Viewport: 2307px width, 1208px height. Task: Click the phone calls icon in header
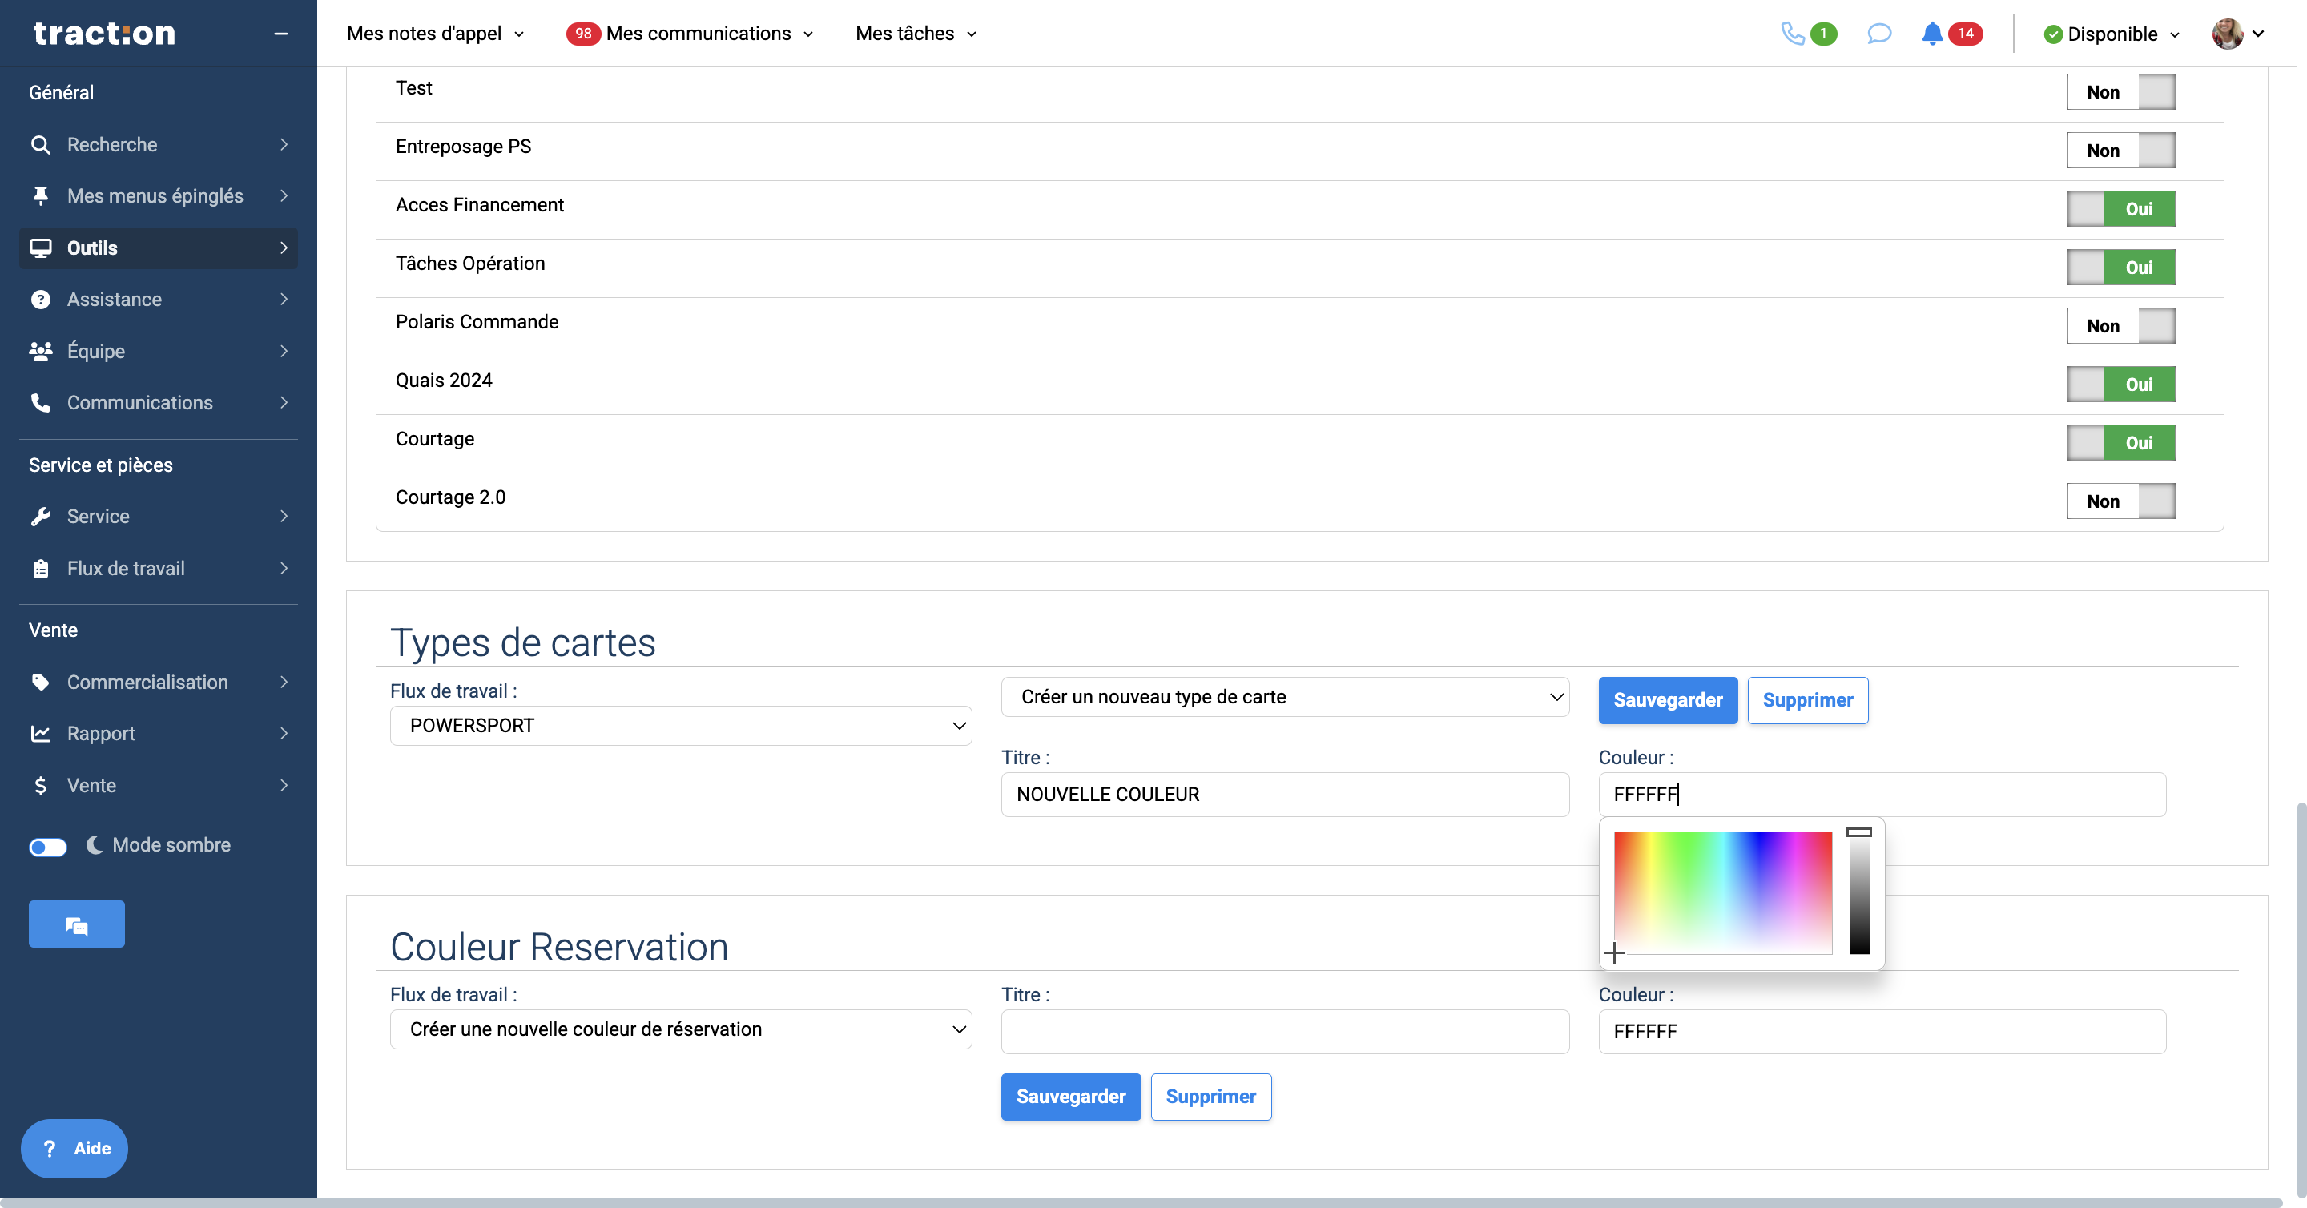[1792, 34]
